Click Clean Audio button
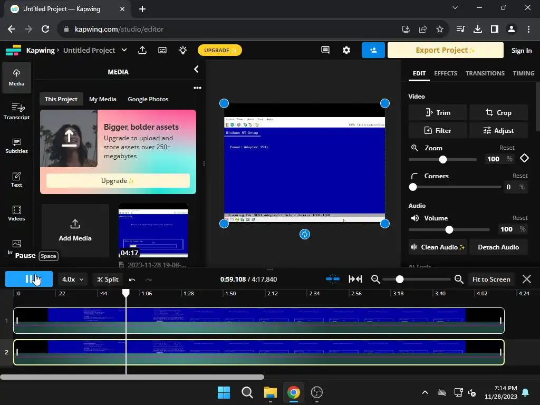The height and width of the screenshot is (405, 540). [438, 247]
